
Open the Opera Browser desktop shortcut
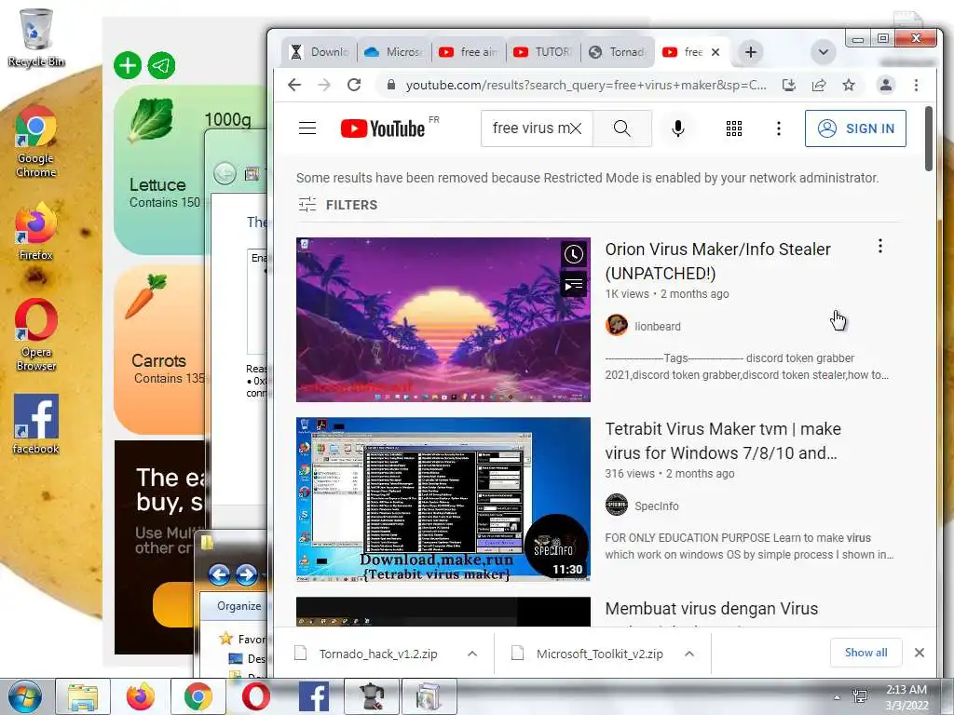pos(36,334)
